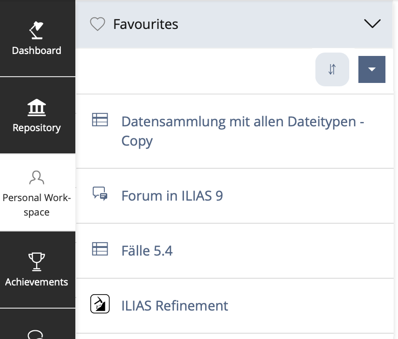The image size is (398, 339).
Task: Select the Dashboard menu item label
Action: (x=37, y=51)
